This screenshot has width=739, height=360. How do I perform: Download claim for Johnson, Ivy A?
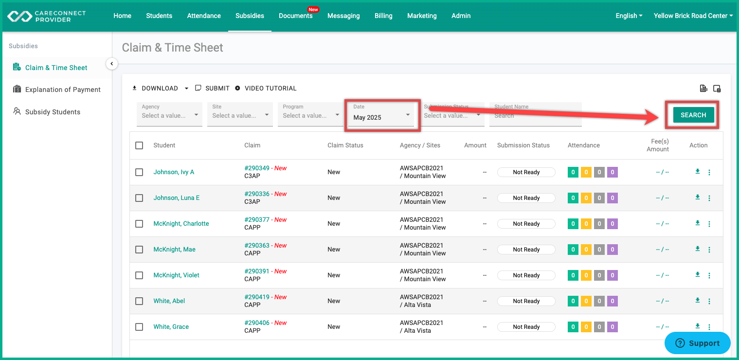(x=697, y=171)
